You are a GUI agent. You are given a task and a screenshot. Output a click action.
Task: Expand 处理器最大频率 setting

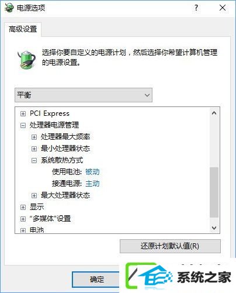pos(34,137)
